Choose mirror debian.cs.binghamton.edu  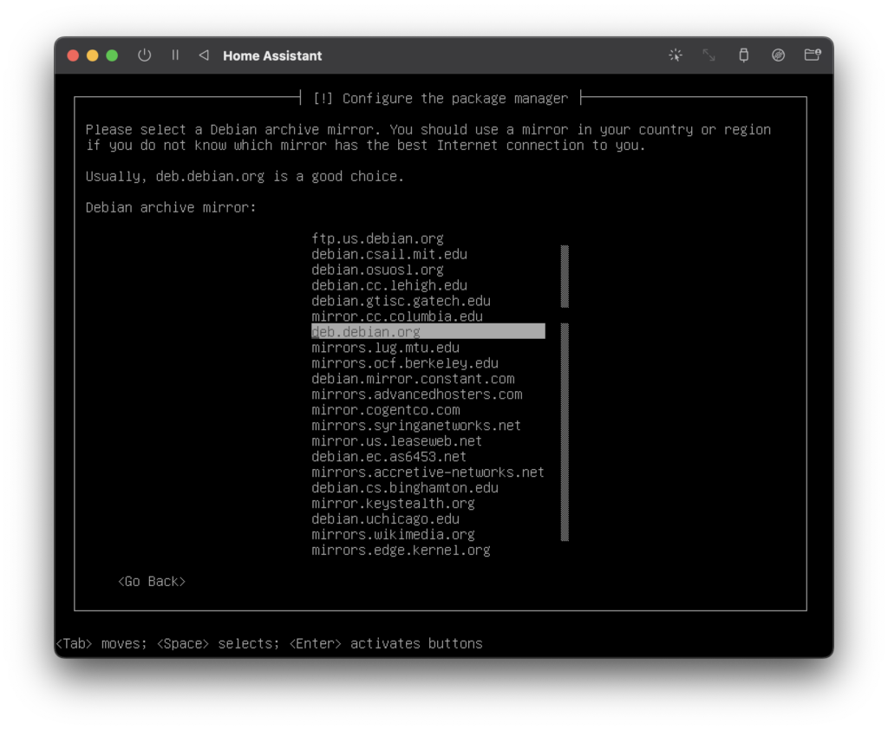pyautogui.click(x=405, y=487)
